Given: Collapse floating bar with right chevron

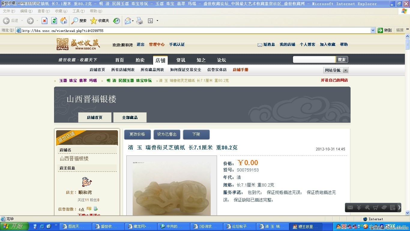Looking at the screenshot, I should (x=399, y=208).
